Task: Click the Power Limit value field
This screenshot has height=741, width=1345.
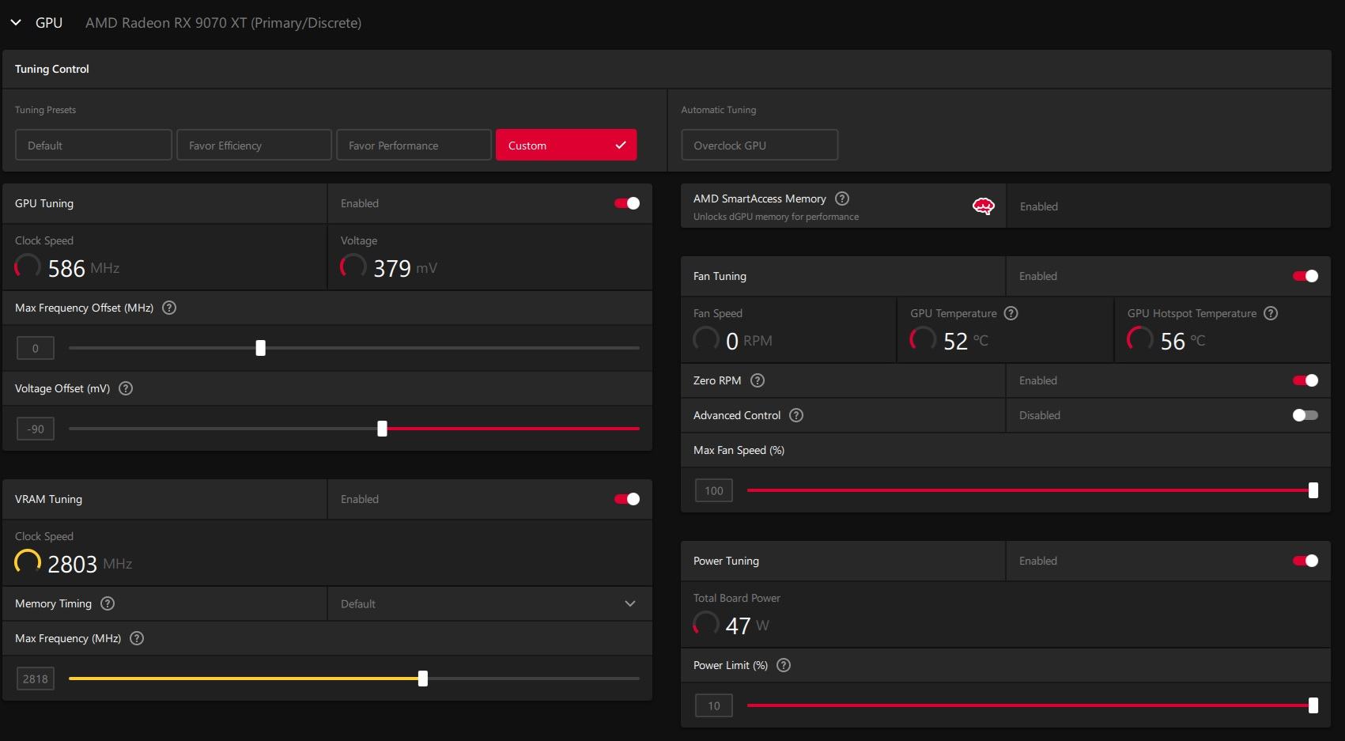Action: tap(714, 705)
